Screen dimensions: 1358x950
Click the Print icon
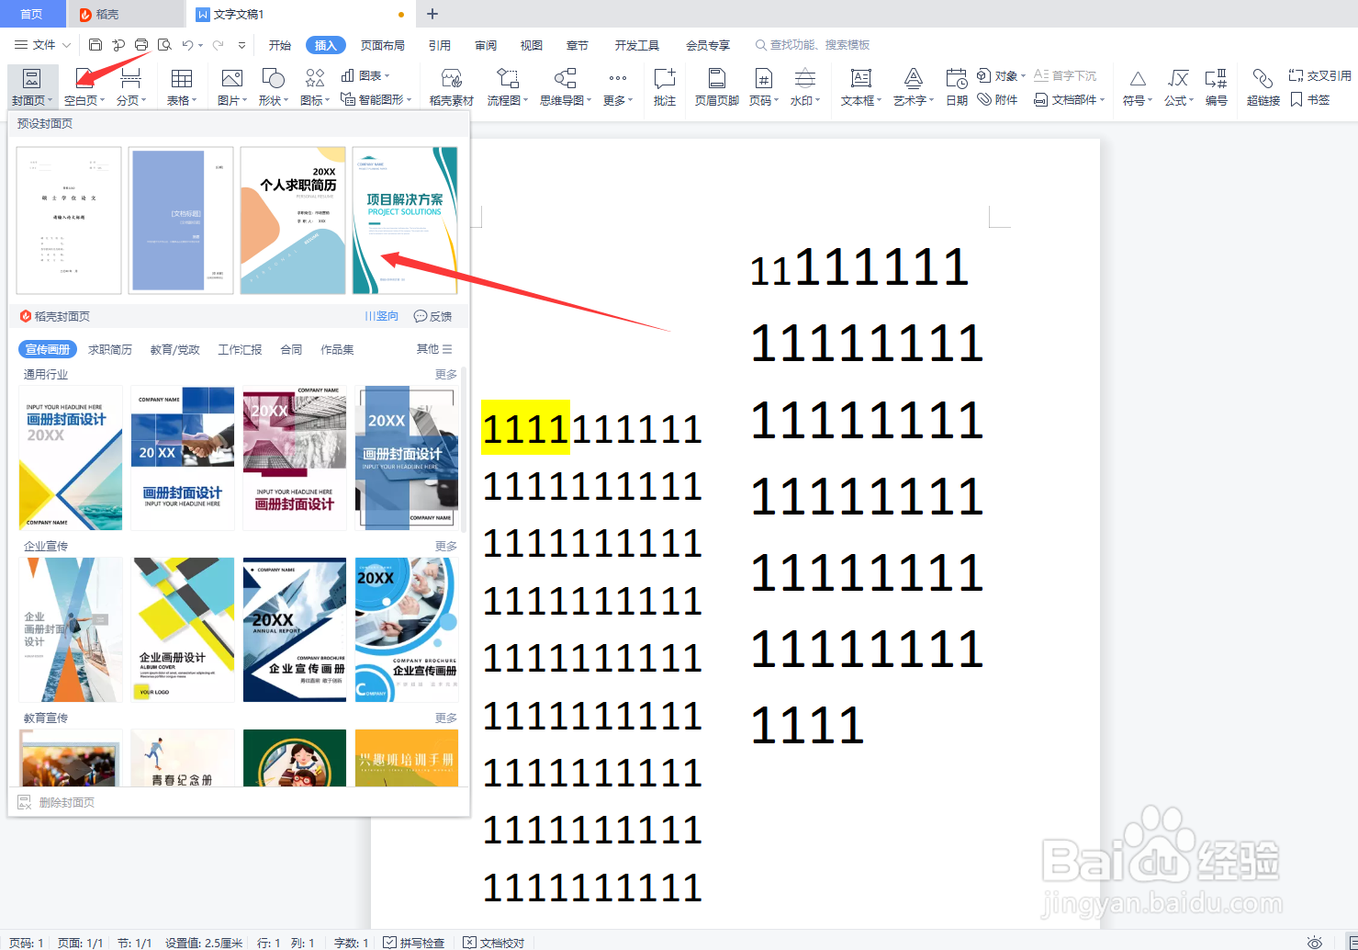[141, 44]
